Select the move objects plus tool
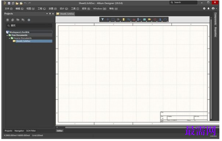Image resolution: width=222 pixels, height=141 pixels. click(108, 20)
